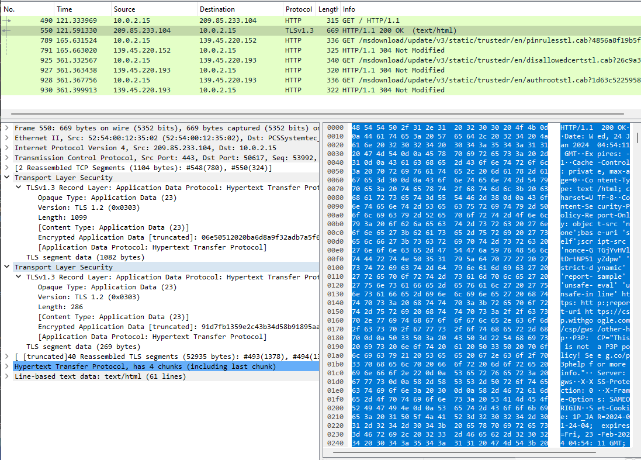
Task: Expand Transmission Control Protocol row
Action: (7, 158)
